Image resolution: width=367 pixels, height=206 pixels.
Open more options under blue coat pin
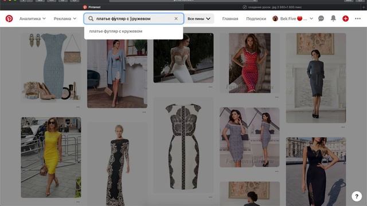click(x=144, y=112)
